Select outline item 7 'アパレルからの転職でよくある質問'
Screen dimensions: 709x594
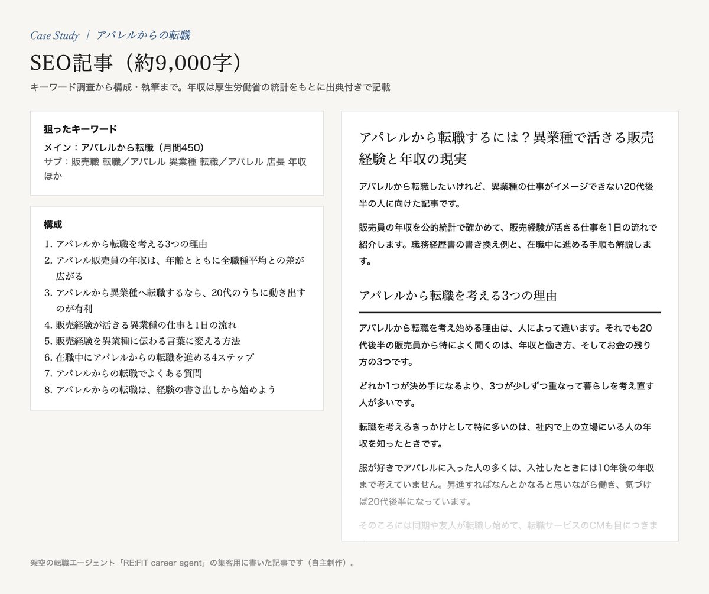(x=123, y=374)
